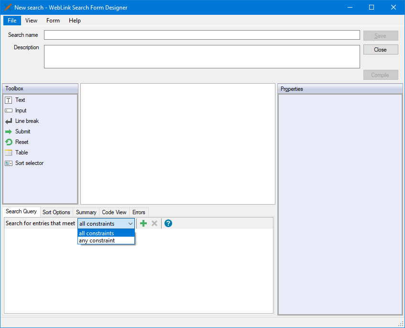Open the View menu
The image size is (405, 328).
(x=31, y=21)
